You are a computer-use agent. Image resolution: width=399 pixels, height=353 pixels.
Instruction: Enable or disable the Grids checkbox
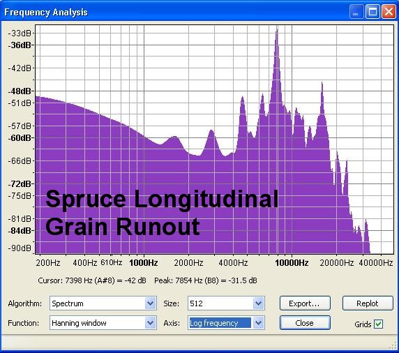pyautogui.click(x=378, y=324)
